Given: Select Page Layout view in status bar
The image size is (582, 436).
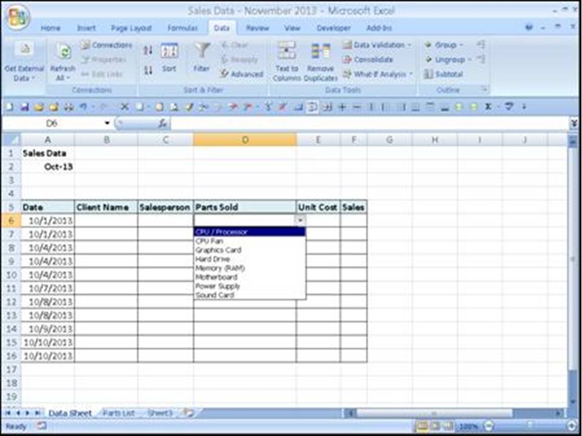Looking at the screenshot, I should click(x=435, y=426).
